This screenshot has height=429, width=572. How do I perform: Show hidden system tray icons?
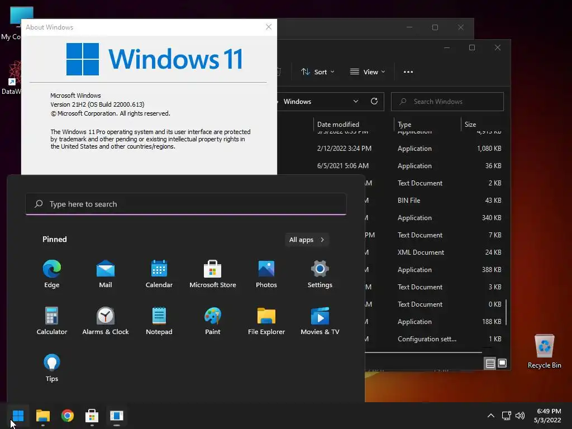[x=491, y=416]
